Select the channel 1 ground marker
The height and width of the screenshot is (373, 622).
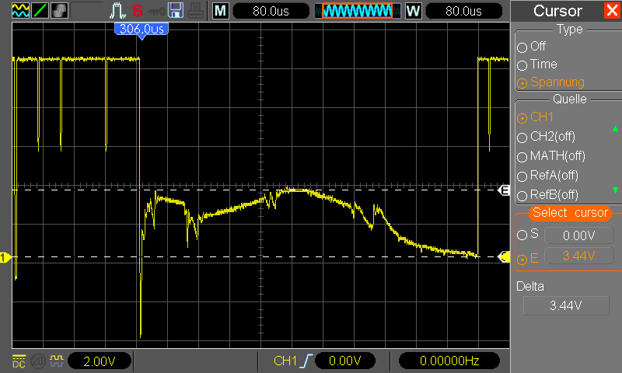coord(5,258)
